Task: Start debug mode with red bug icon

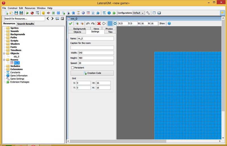Action: [32, 13]
